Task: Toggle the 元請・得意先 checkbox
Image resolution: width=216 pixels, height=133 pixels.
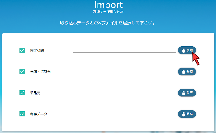Action: click(22, 71)
